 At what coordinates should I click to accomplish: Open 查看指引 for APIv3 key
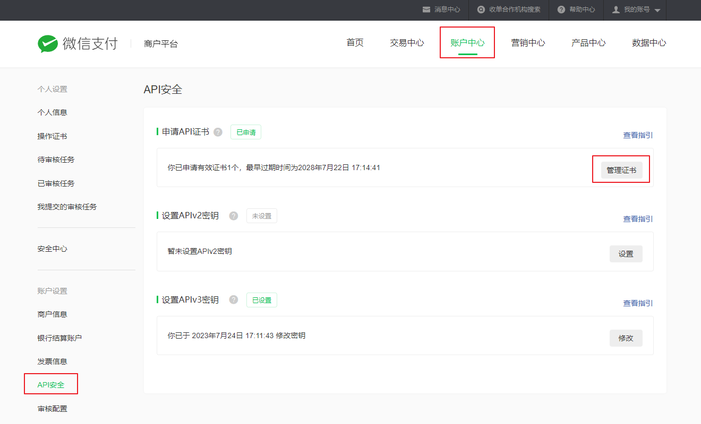tap(638, 303)
